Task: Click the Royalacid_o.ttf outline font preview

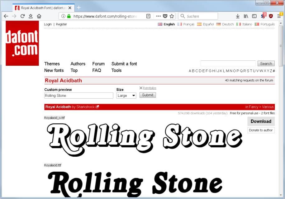Action: (145, 140)
